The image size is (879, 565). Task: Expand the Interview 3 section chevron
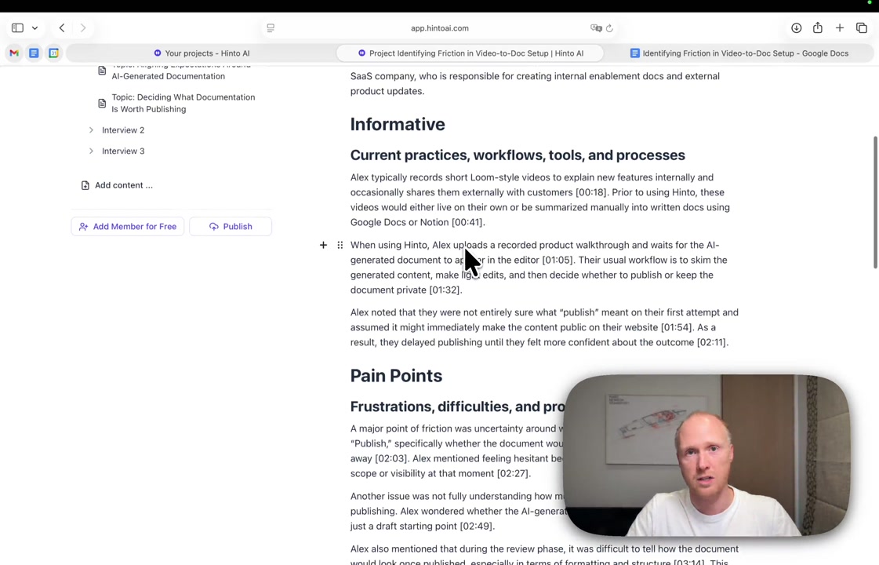tap(91, 151)
